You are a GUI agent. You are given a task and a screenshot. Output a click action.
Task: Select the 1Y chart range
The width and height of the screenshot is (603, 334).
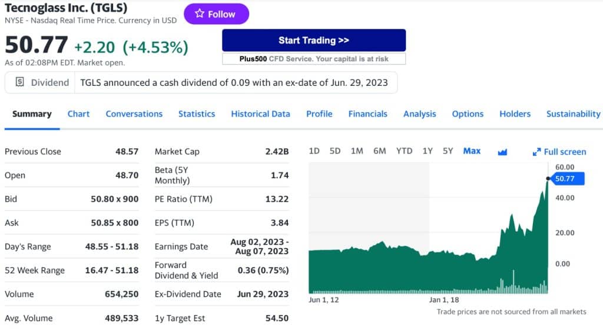click(x=428, y=151)
